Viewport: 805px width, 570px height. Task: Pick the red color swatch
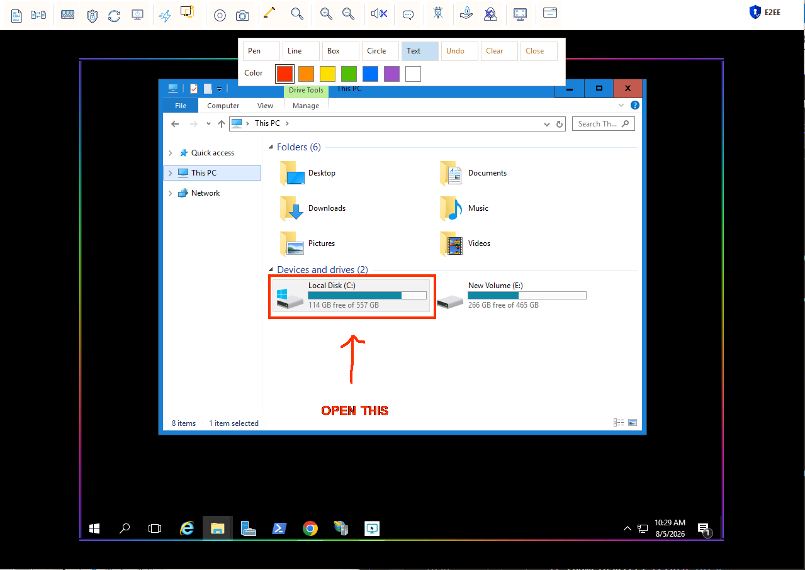(x=284, y=74)
